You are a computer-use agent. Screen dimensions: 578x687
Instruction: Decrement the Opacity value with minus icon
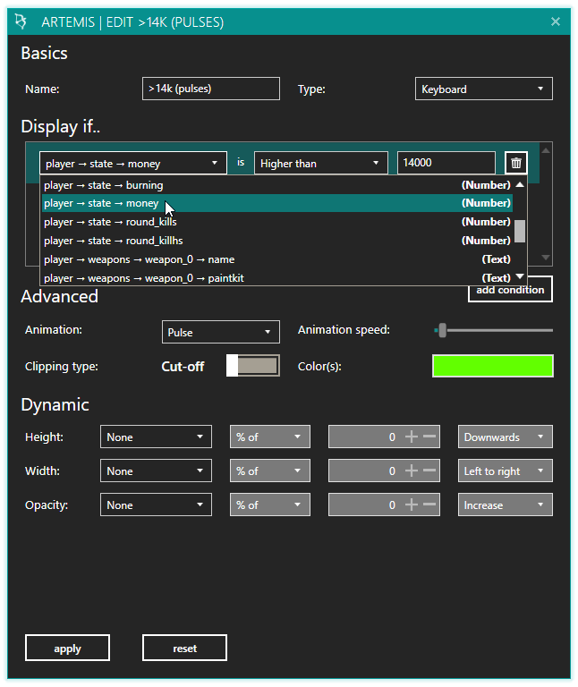(x=429, y=505)
